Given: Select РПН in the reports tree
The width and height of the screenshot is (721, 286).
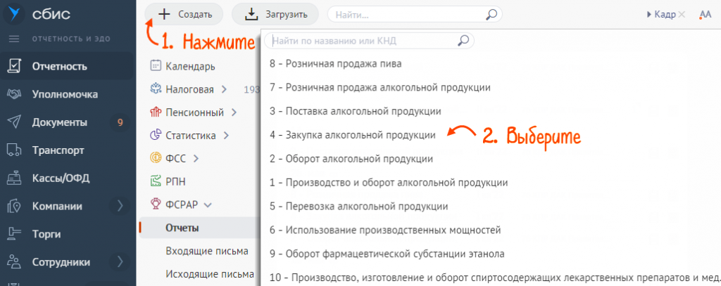Looking at the screenshot, I should pos(175,182).
